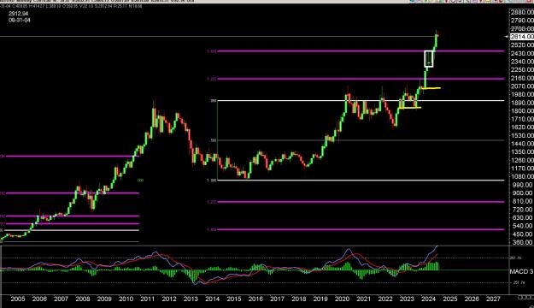Click the 1890.00 price axis label
Viewport: 534px width, 308px height.
pyautogui.click(x=522, y=103)
